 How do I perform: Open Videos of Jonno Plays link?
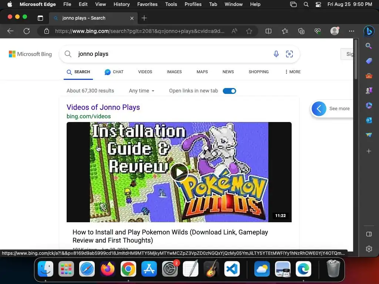[x=103, y=107]
